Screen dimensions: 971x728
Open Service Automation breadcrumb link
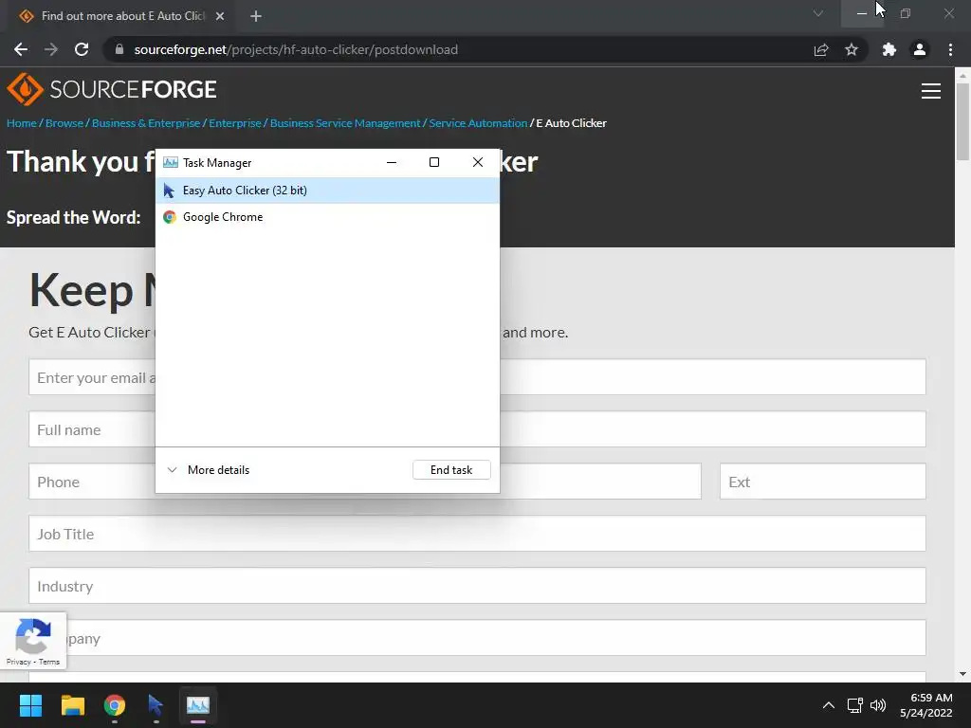click(x=478, y=123)
